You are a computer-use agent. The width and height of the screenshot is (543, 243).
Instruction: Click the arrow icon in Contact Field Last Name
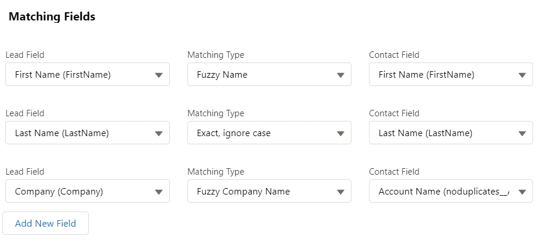522,134
